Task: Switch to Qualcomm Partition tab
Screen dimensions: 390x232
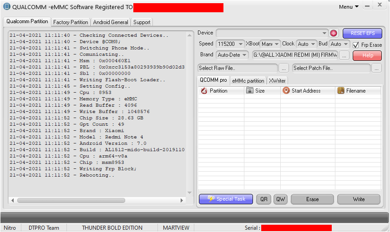Action: 27,22
